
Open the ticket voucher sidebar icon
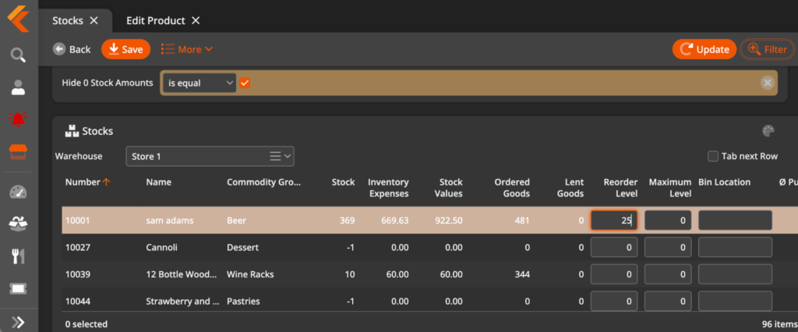(x=19, y=288)
